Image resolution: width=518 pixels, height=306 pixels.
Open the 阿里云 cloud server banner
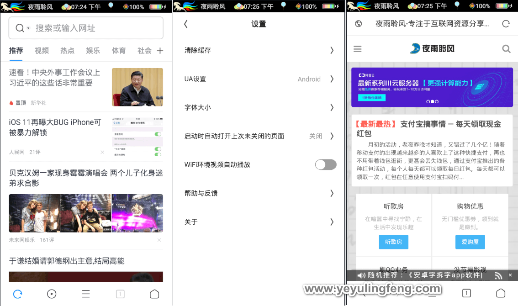pos(432,87)
